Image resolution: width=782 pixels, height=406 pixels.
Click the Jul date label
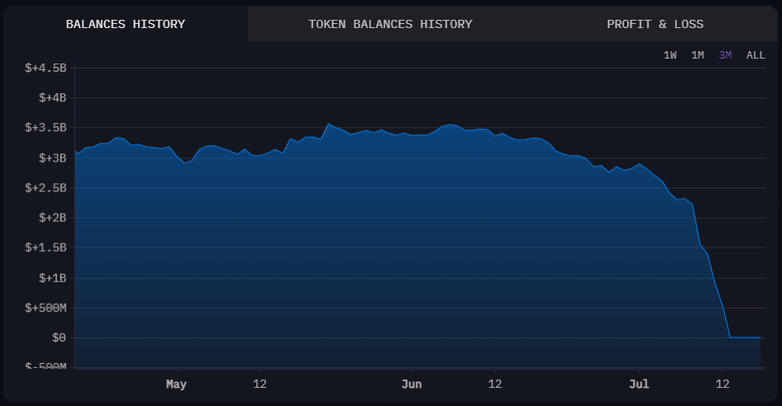point(639,384)
